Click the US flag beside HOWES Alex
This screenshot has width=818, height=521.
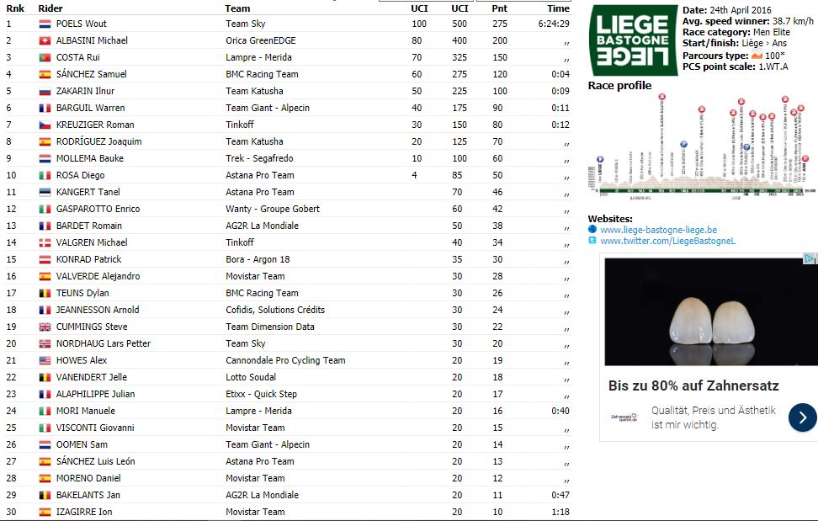[45, 360]
